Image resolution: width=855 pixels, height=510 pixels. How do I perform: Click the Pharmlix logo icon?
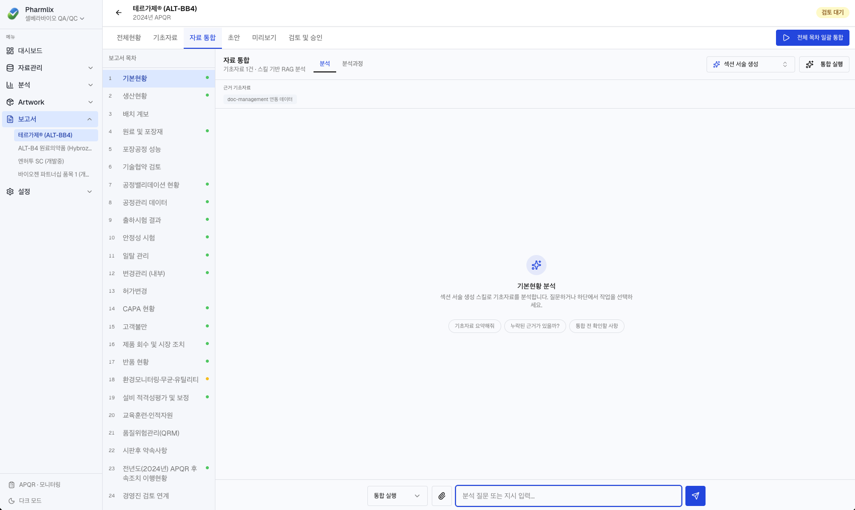(x=14, y=14)
